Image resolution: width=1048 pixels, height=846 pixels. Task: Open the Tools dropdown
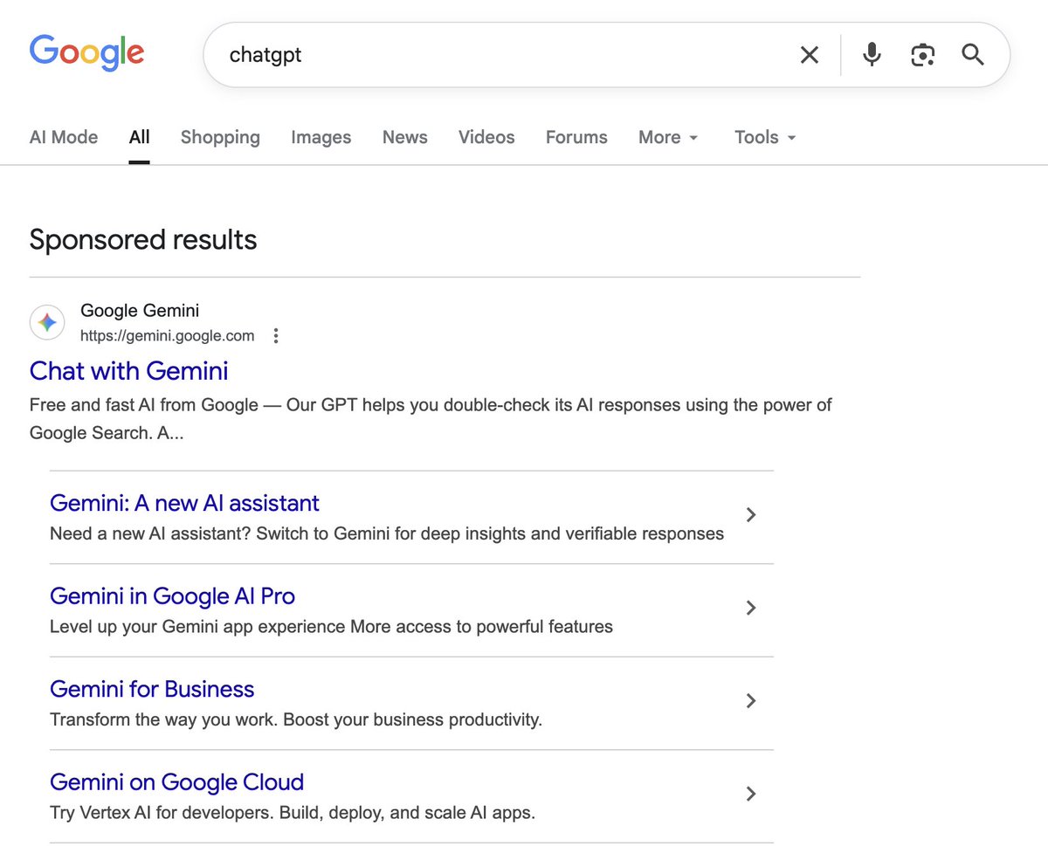tap(765, 137)
